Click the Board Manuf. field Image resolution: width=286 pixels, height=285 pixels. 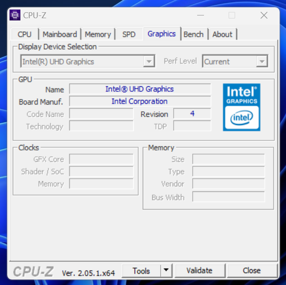[x=140, y=101]
